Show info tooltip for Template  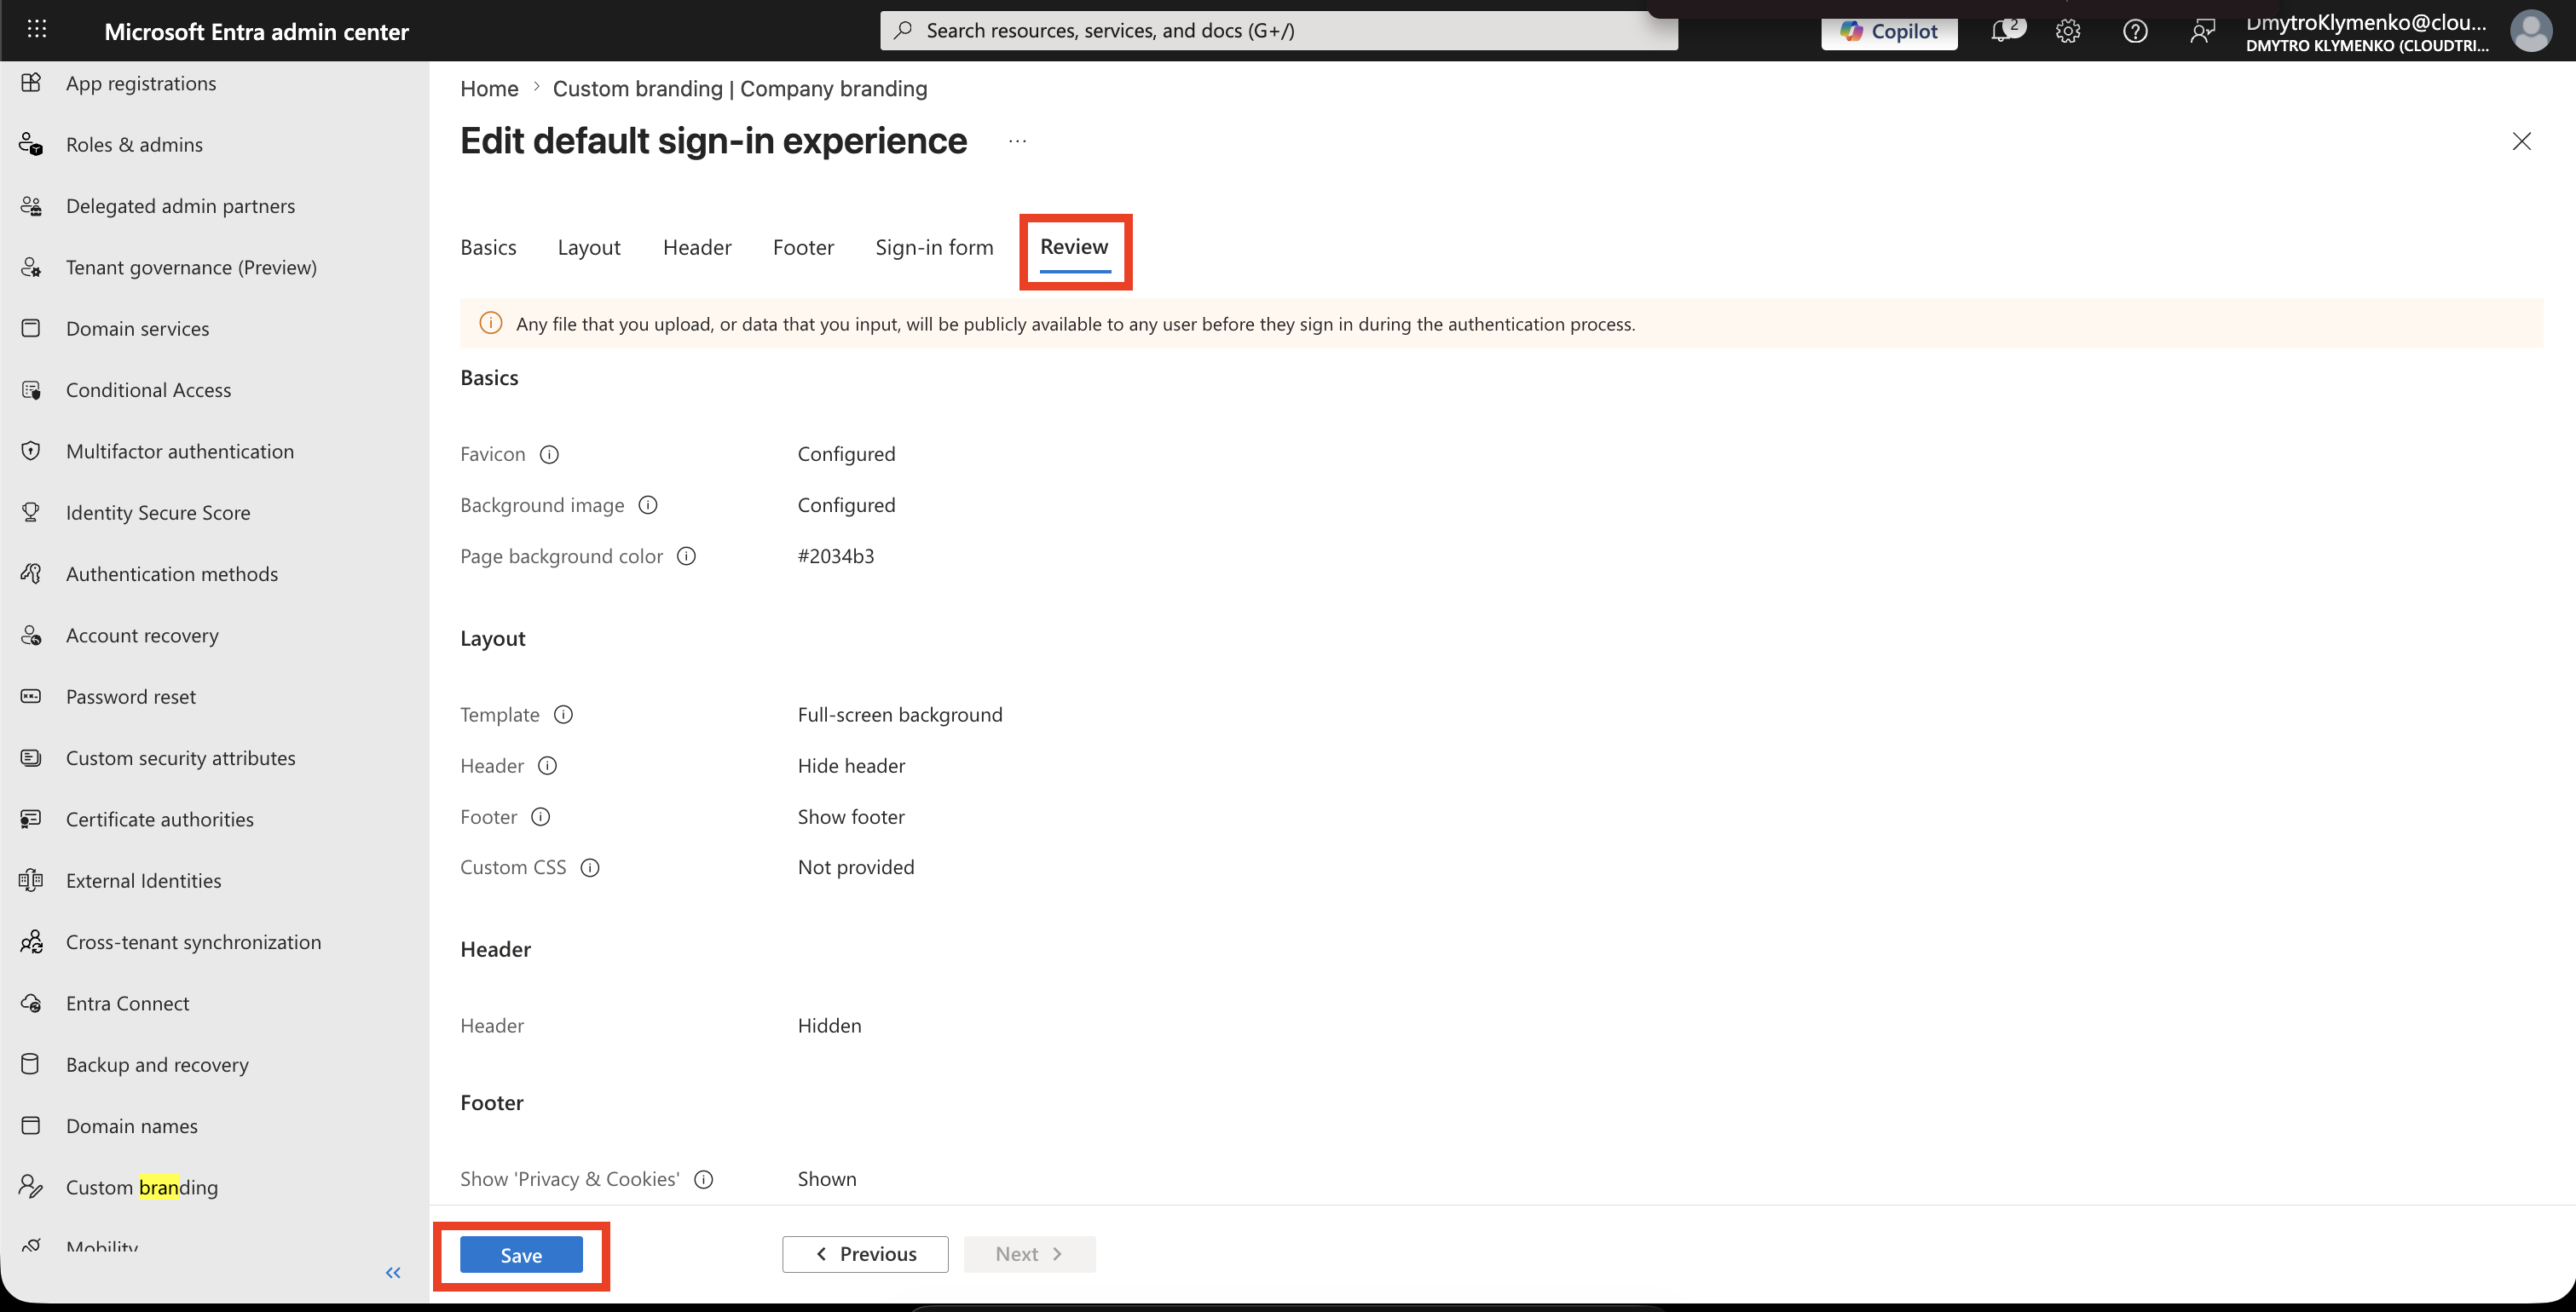point(563,716)
